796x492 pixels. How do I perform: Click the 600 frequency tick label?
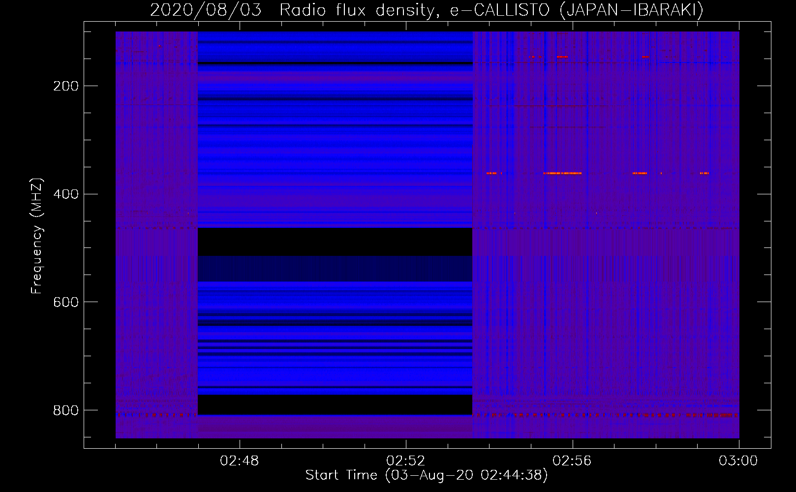point(66,302)
